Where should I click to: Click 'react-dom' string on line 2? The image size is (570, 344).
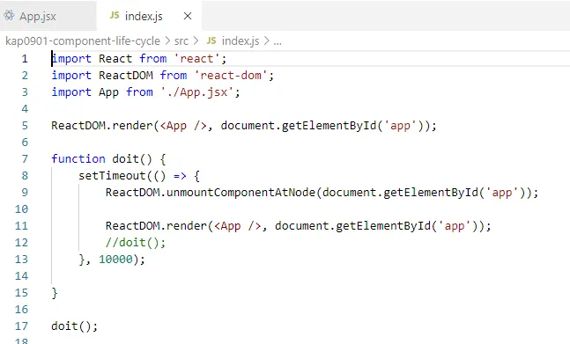pyautogui.click(x=231, y=76)
